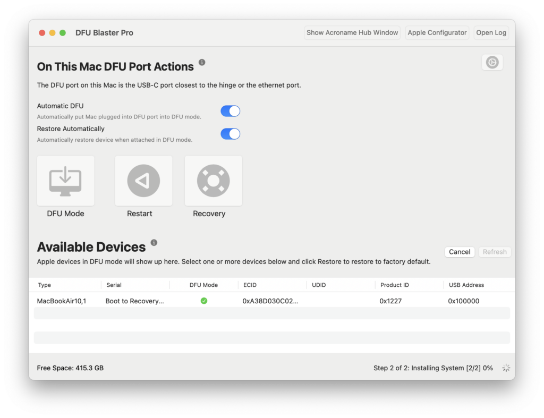Cancel the current restore

tap(460, 252)
